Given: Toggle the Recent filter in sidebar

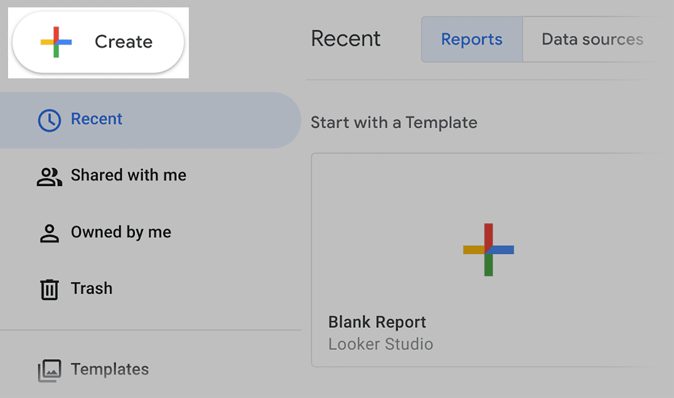Looking at the screenshot, I should [96, 119].
